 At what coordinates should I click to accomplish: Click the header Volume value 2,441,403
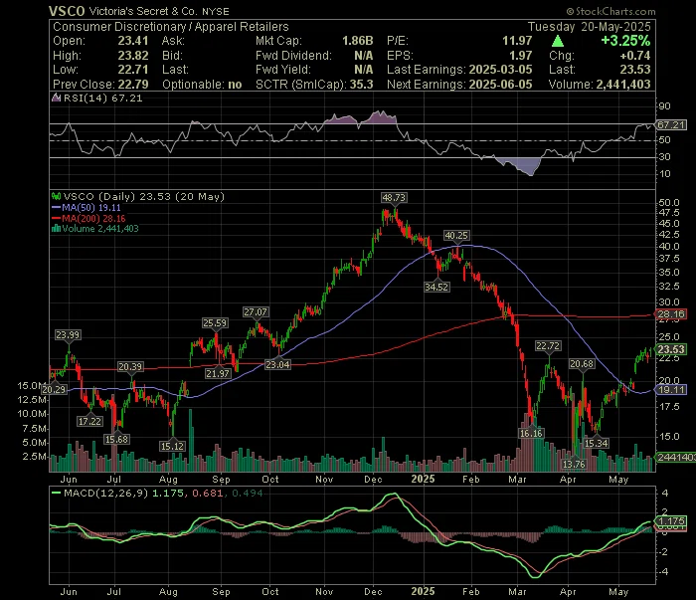(623, 85)
